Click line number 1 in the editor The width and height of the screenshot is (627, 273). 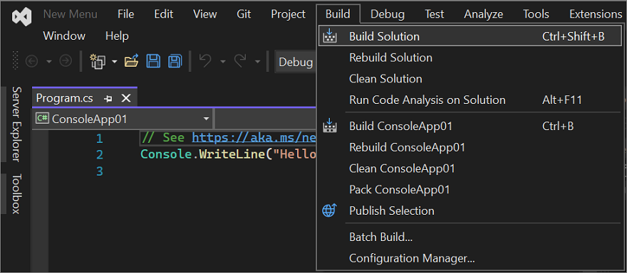click(x=100, y=139)
